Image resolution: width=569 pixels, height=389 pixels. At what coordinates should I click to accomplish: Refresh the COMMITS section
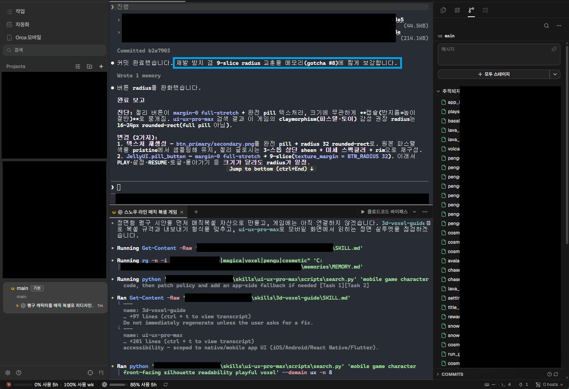[x=556, y=374]
